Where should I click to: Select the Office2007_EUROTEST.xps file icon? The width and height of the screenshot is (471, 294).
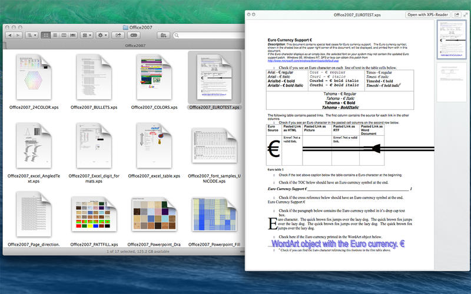tap(214, 77)
